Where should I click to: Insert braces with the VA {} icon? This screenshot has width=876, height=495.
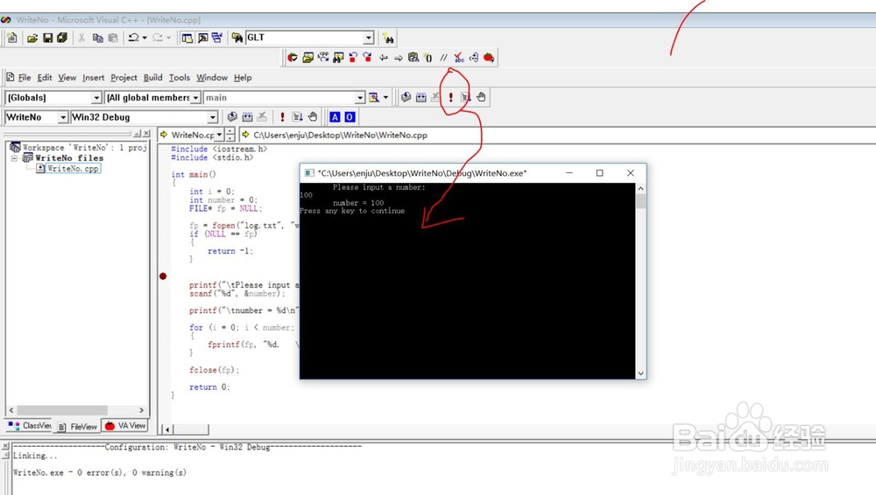click(428, 58)
